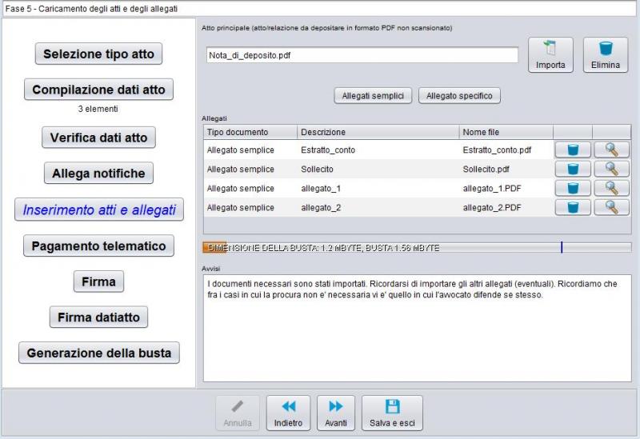The height and width of the screenshot is (439, 640).
Task: Click the Avvisi message text area
Action: pyautogui.click(x=417, y=329)
